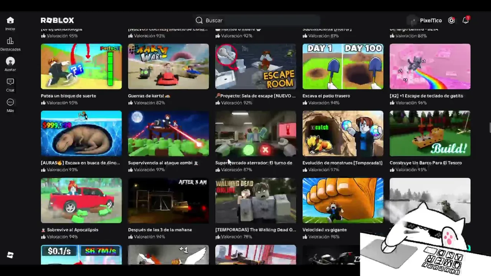This screenshot has width=491, height=276.
Task: Open the Day 1 Day 100 digging thumbnail
Action: [x=343, y=66]
